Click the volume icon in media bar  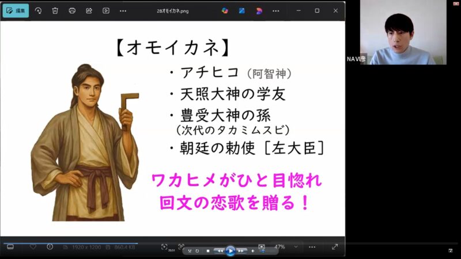point(252,251)
